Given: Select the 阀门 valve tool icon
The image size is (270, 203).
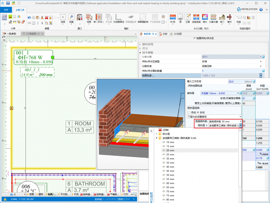Looking at the screenshot, I should [x=222, y=17].
